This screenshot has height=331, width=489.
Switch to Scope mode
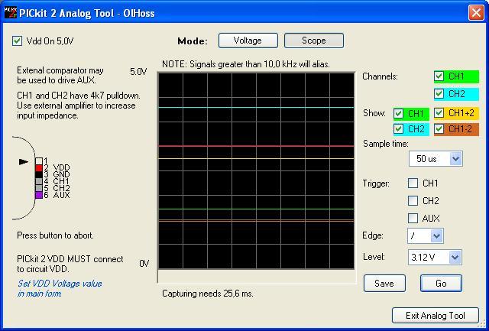click(x=314, y=41)
